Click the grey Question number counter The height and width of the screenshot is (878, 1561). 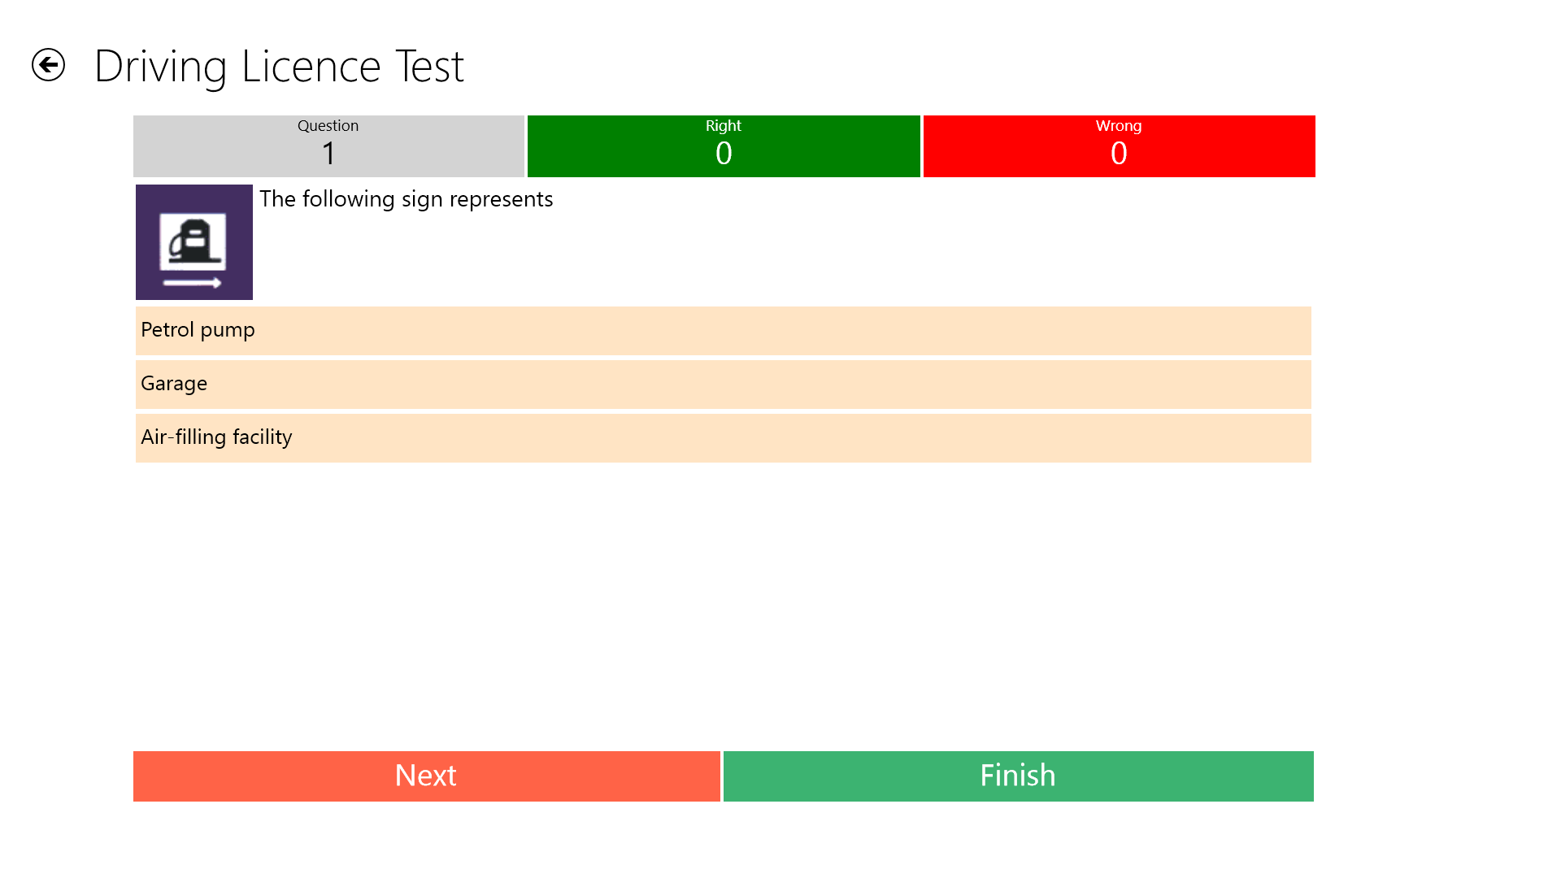(328, 146)
